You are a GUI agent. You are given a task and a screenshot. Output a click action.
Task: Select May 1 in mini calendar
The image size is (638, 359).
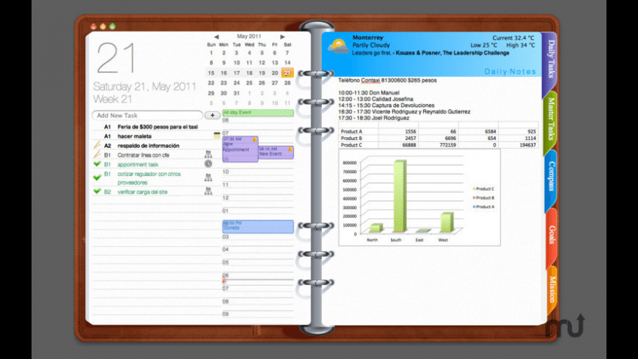pos(210,53)
